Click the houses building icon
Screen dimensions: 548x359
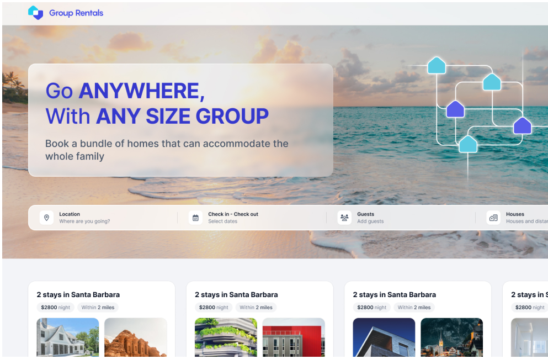(493, 218)
